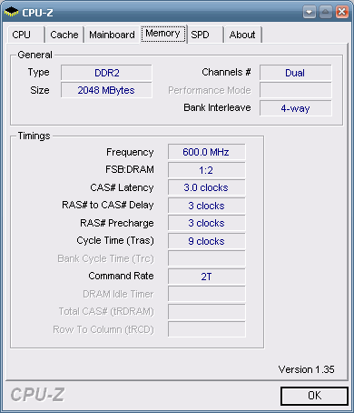Select the Memory tab
This screenshot has height=413, width=354.
tap(163, 34)
